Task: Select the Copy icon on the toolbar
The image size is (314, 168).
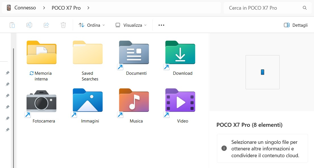Action: point(12,25)
